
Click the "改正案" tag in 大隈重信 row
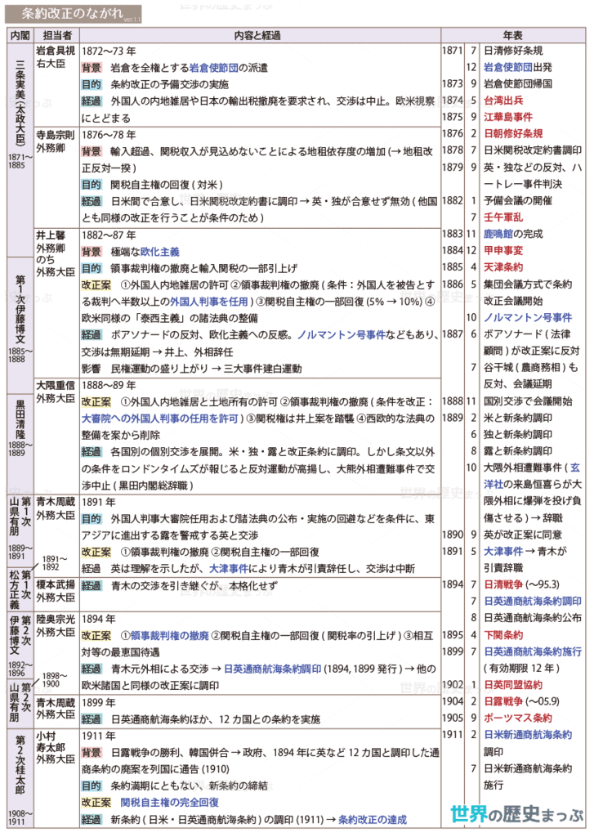[x=96, y=401]
